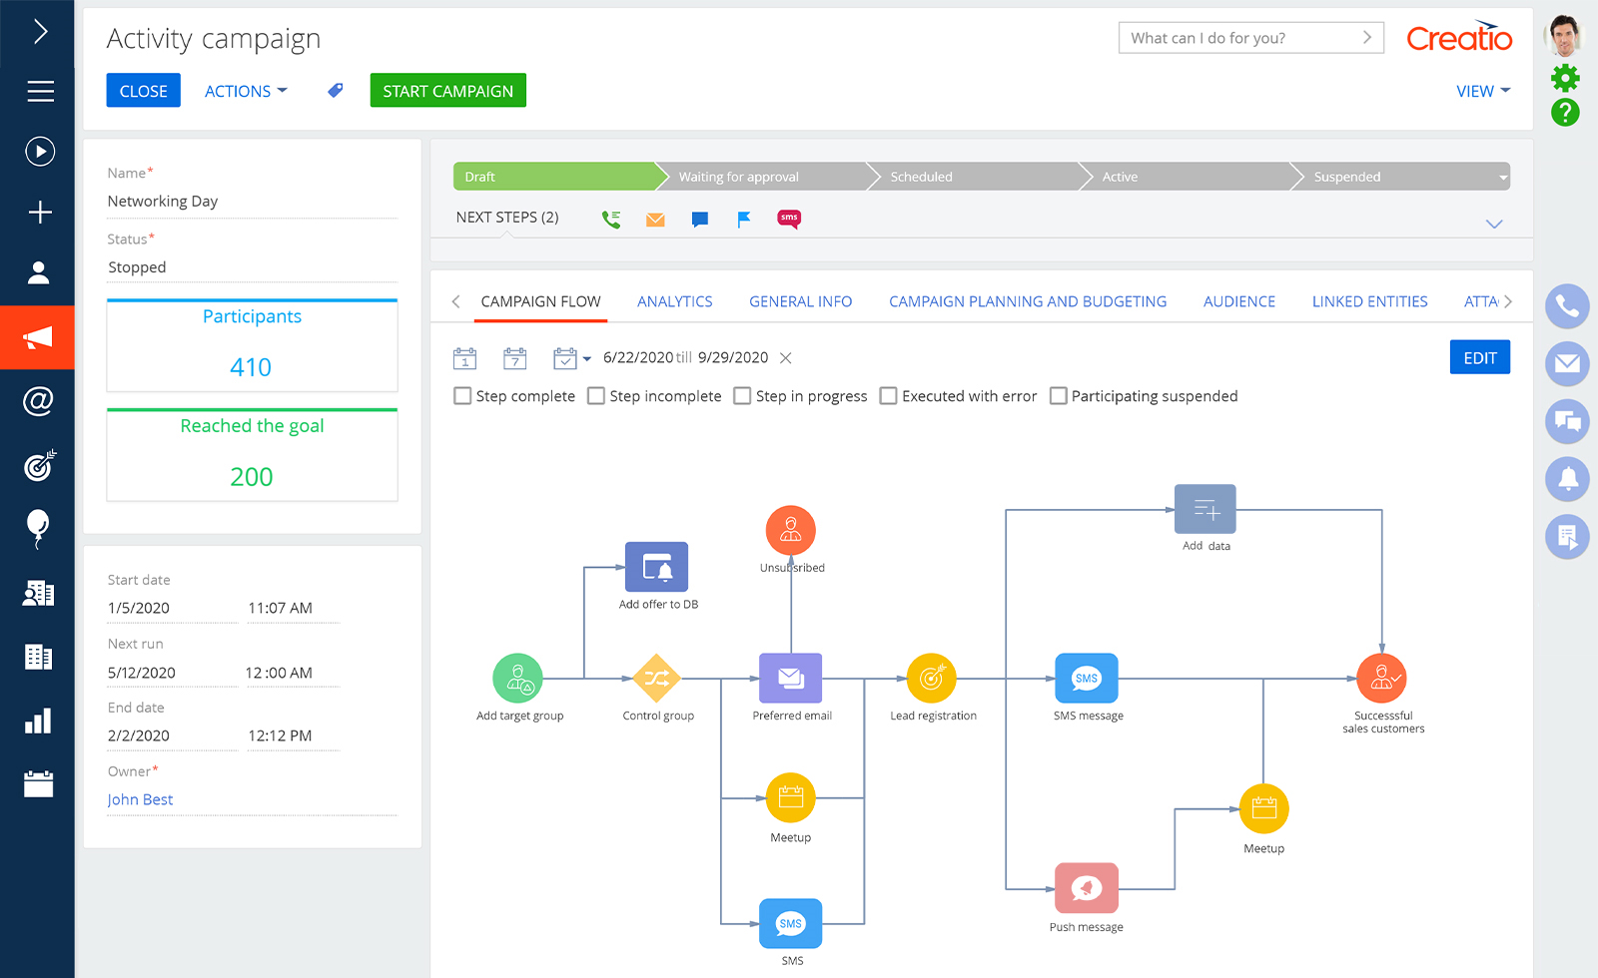
Task: Open Email marketing via the @ sidebar icon
Action: [37, 401]
